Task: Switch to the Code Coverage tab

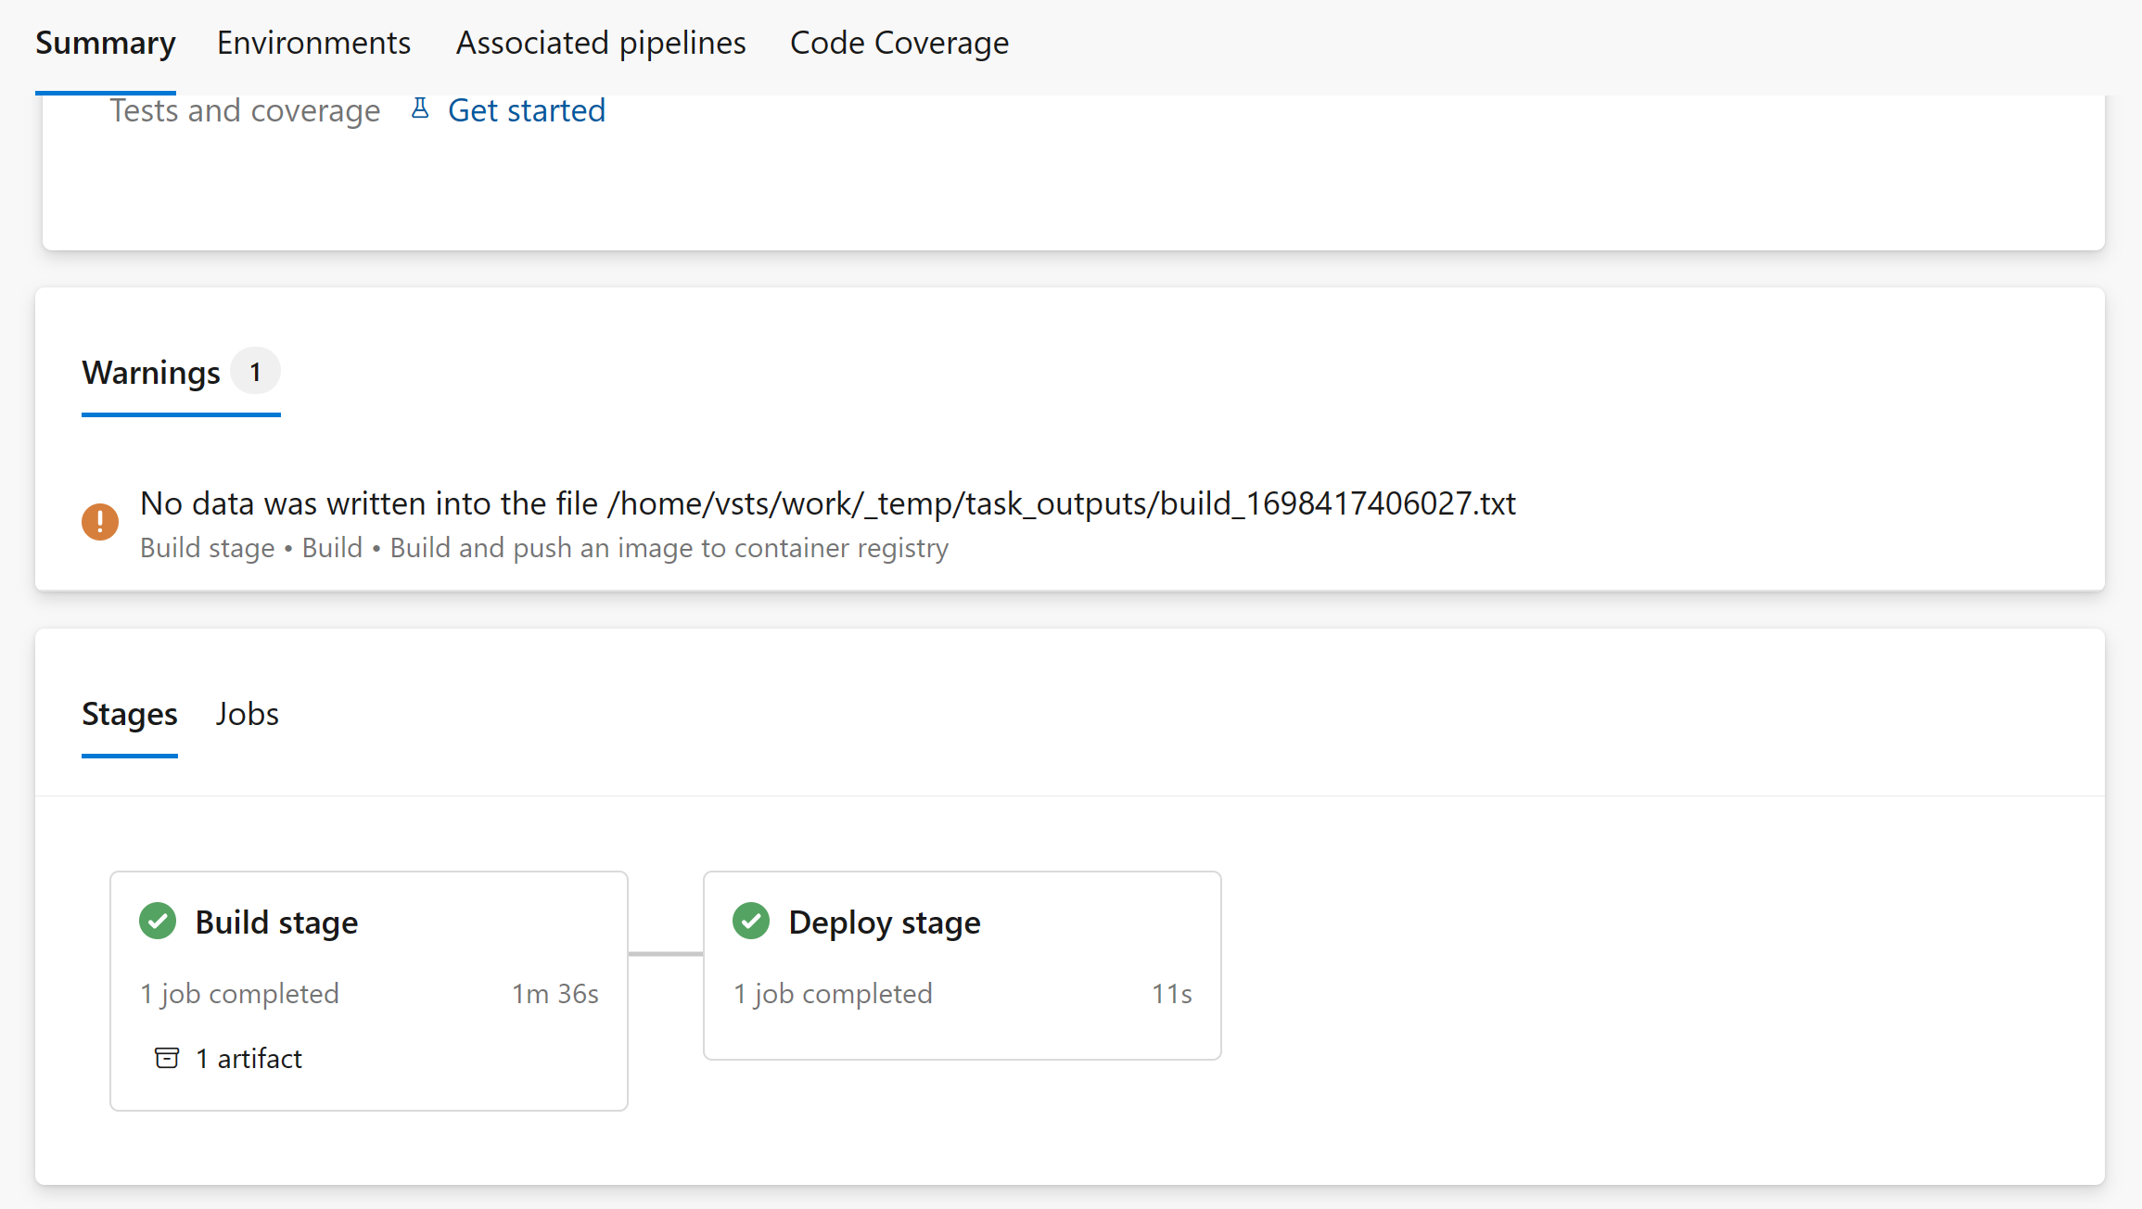Action: tap(899, 43)
